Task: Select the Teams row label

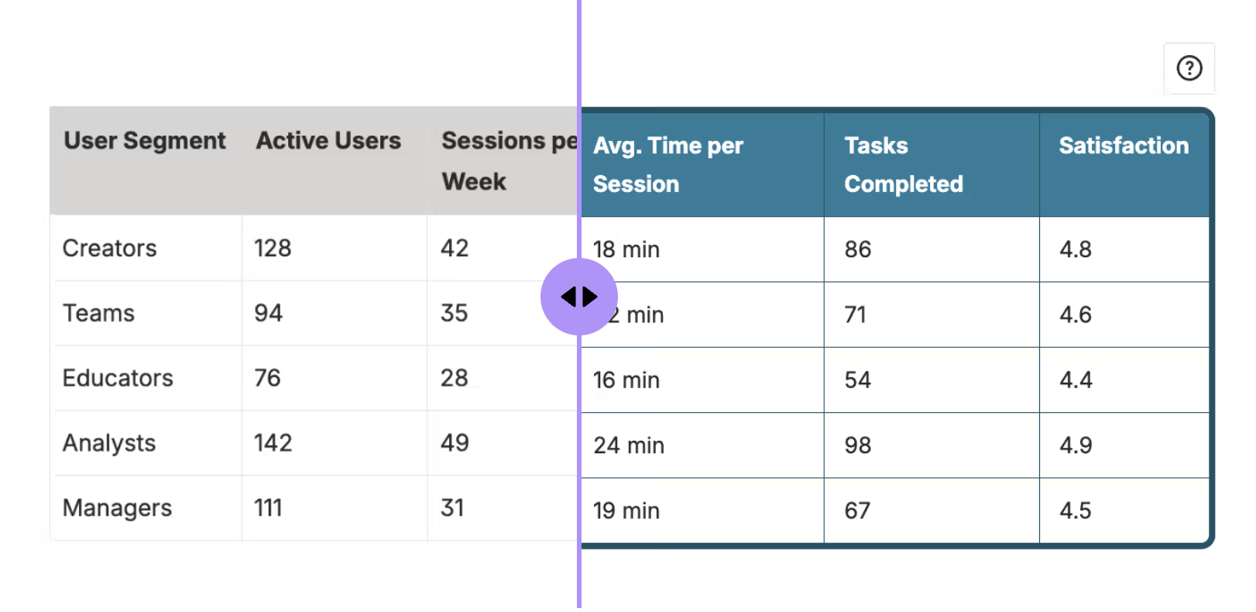Action: [x=98, y=313]
